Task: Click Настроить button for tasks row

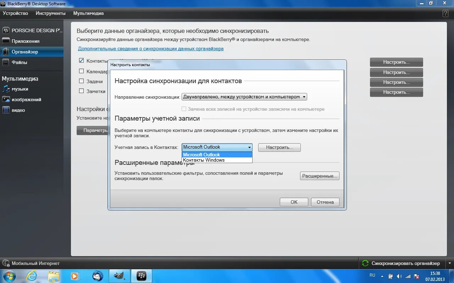Action: (397, 82)
